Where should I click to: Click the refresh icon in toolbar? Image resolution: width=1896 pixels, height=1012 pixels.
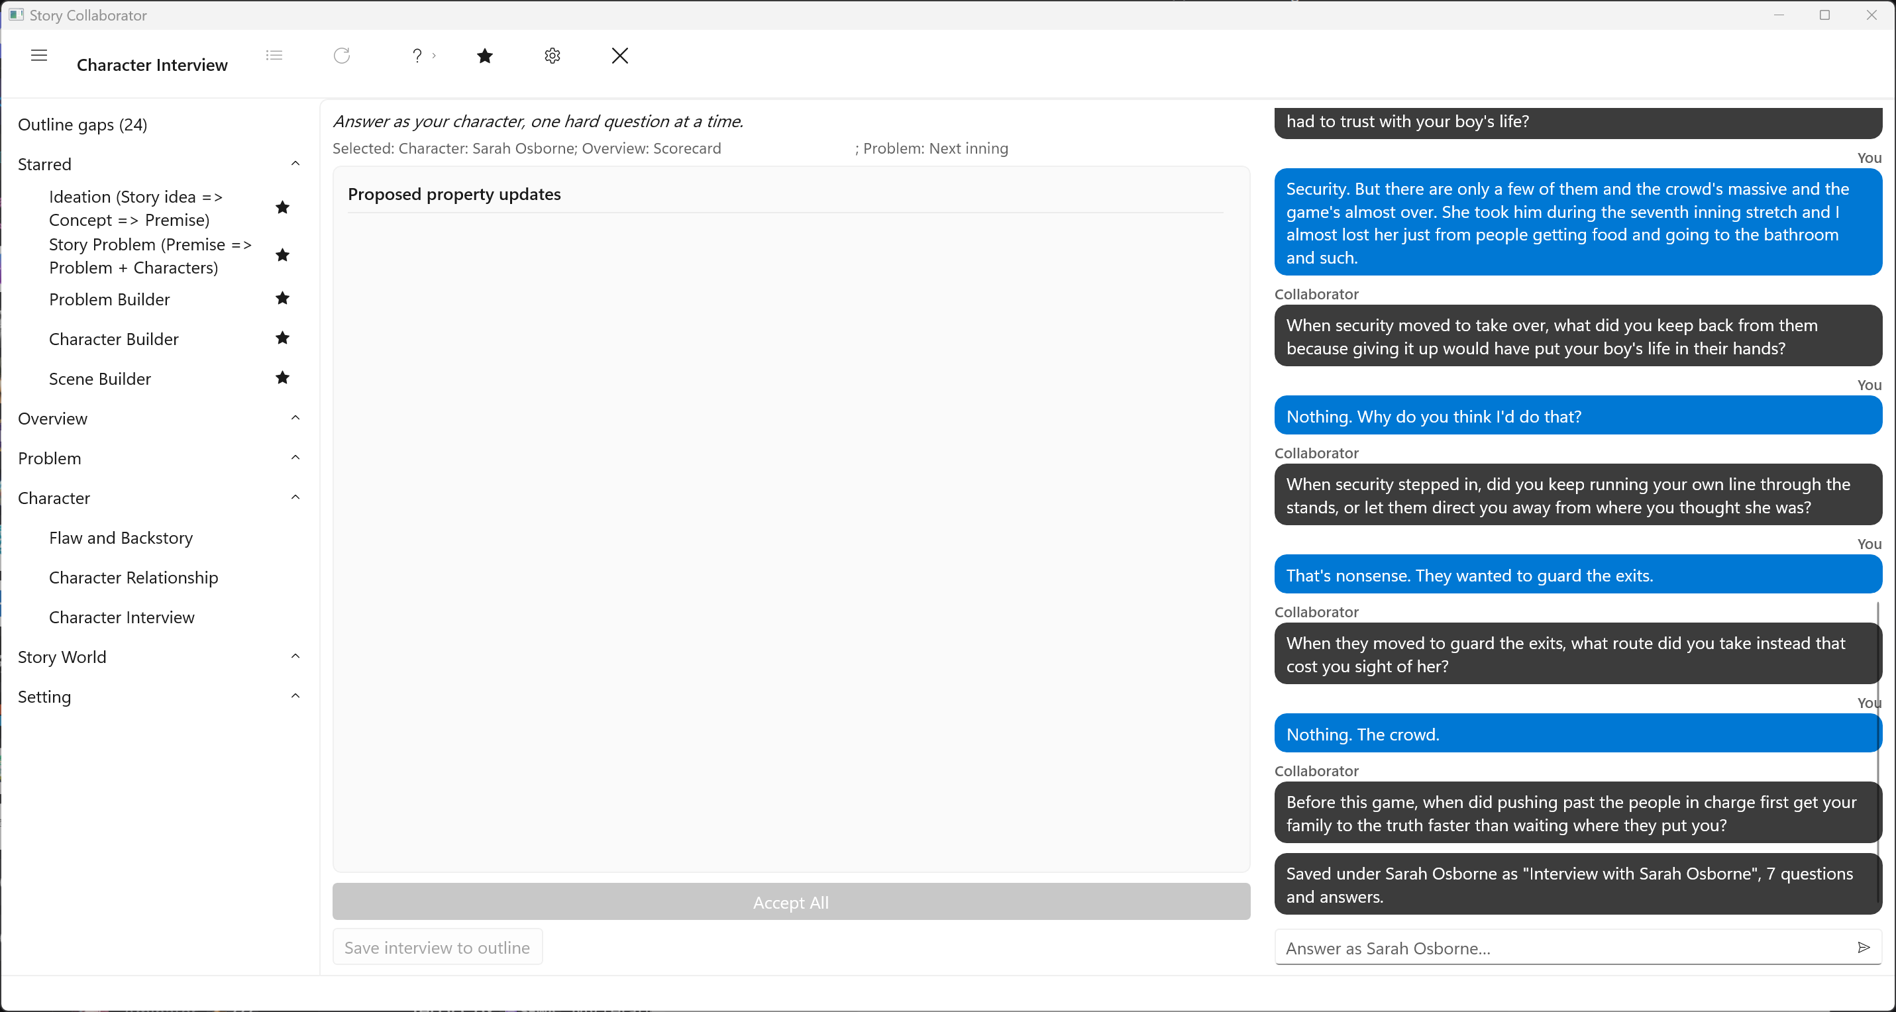pos(342,55)
